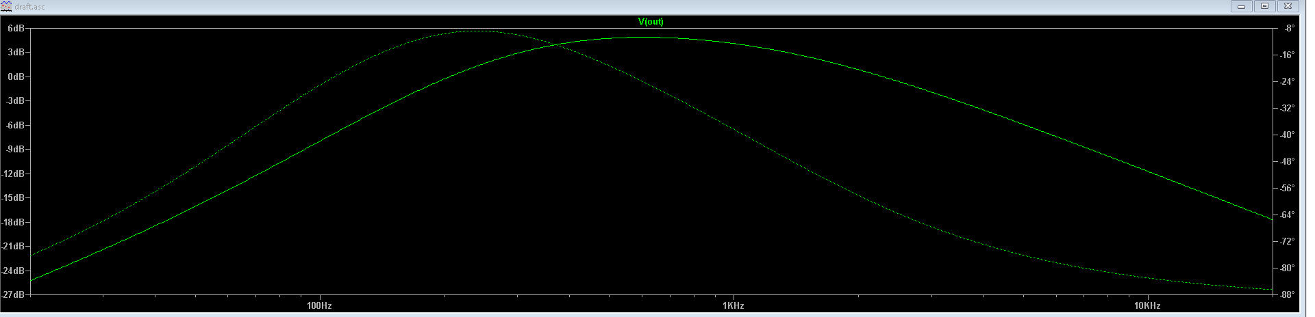Click the -32° phase axis label

click(1288, 108)
